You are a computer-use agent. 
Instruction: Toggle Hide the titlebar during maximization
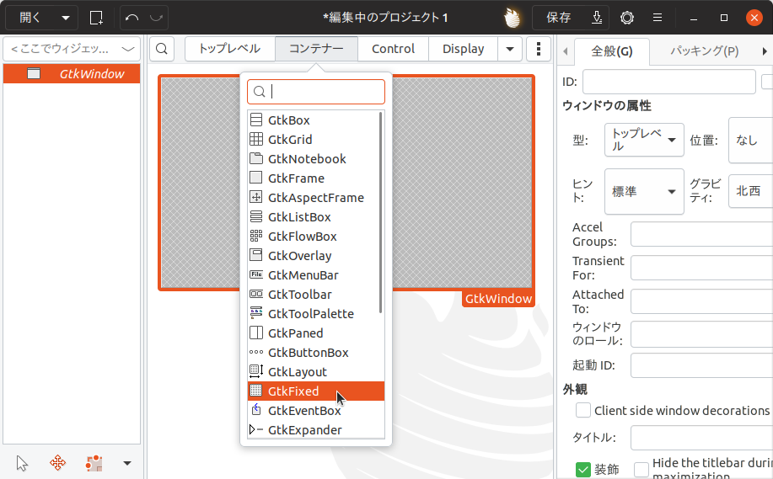pos(641,470)
